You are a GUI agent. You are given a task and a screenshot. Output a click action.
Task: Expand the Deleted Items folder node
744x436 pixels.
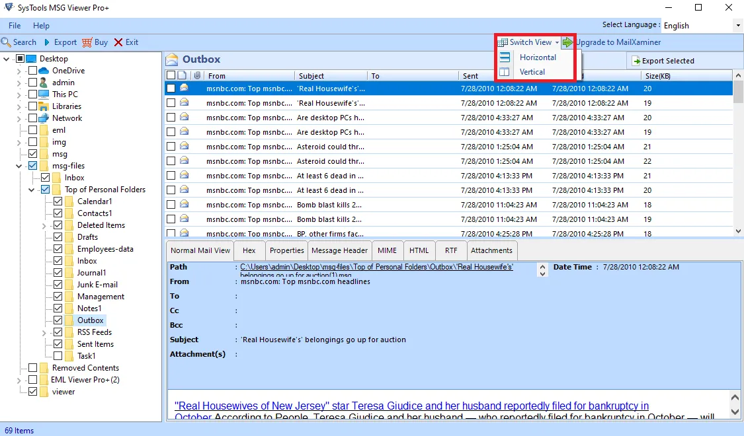pyautogui.click(x=44, y=225)
